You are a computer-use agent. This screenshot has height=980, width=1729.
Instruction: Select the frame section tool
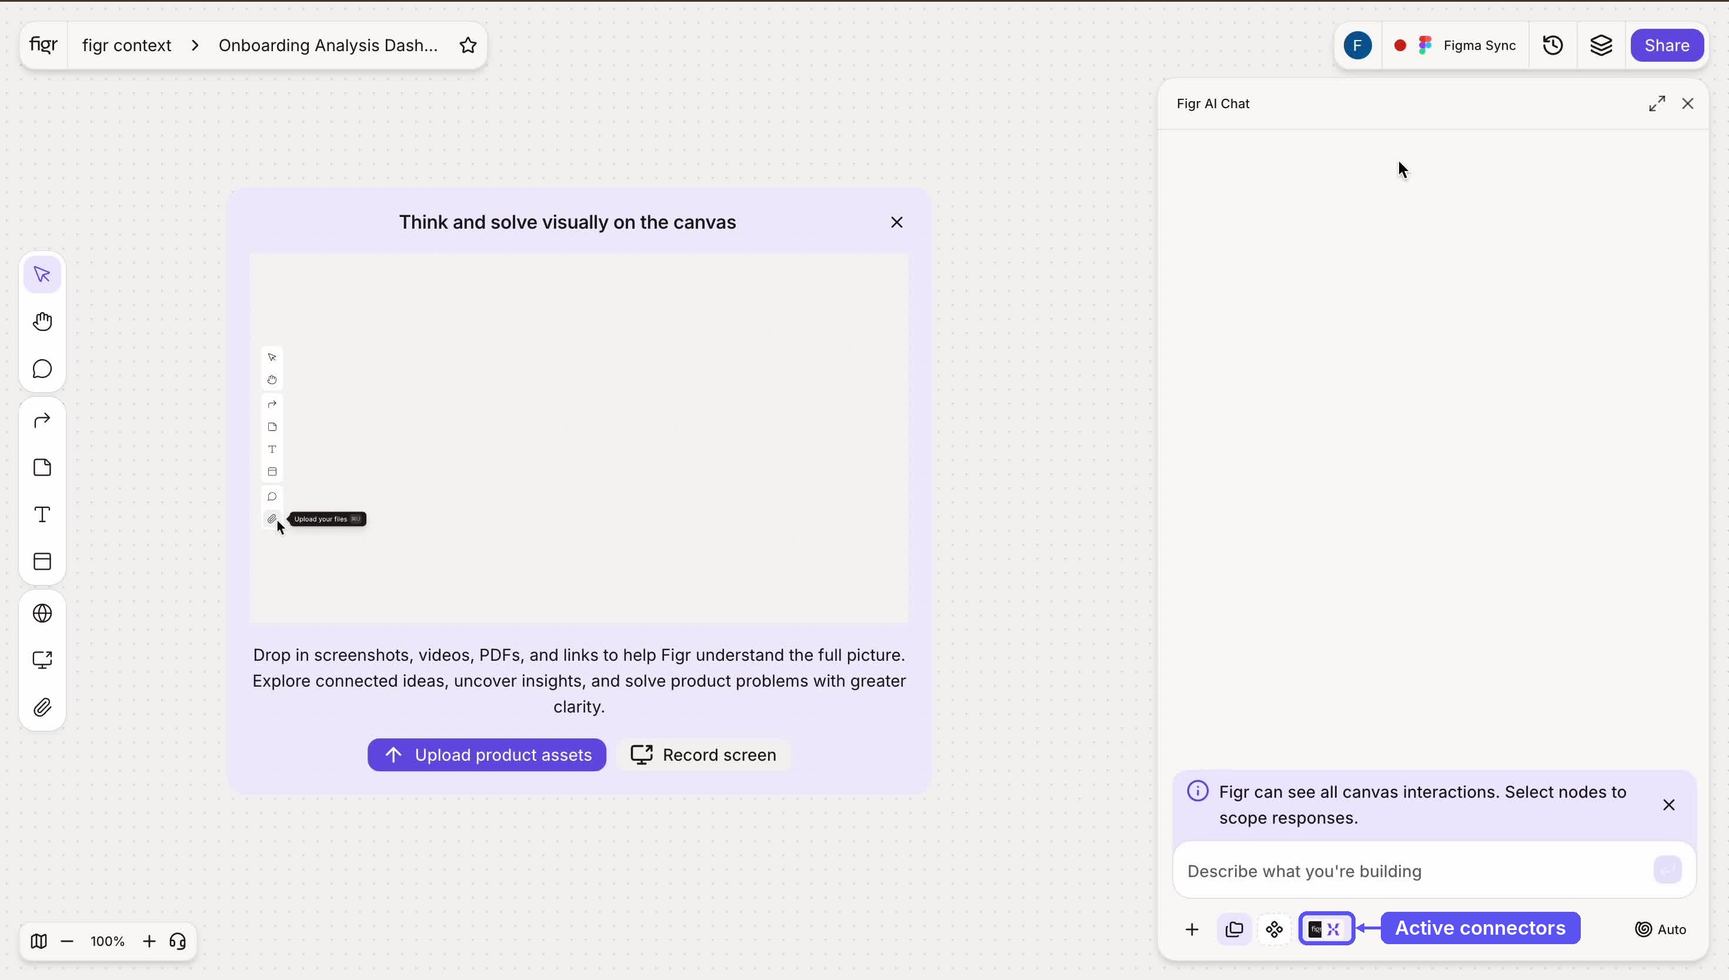pyautogui.click(x=42, y=561)
